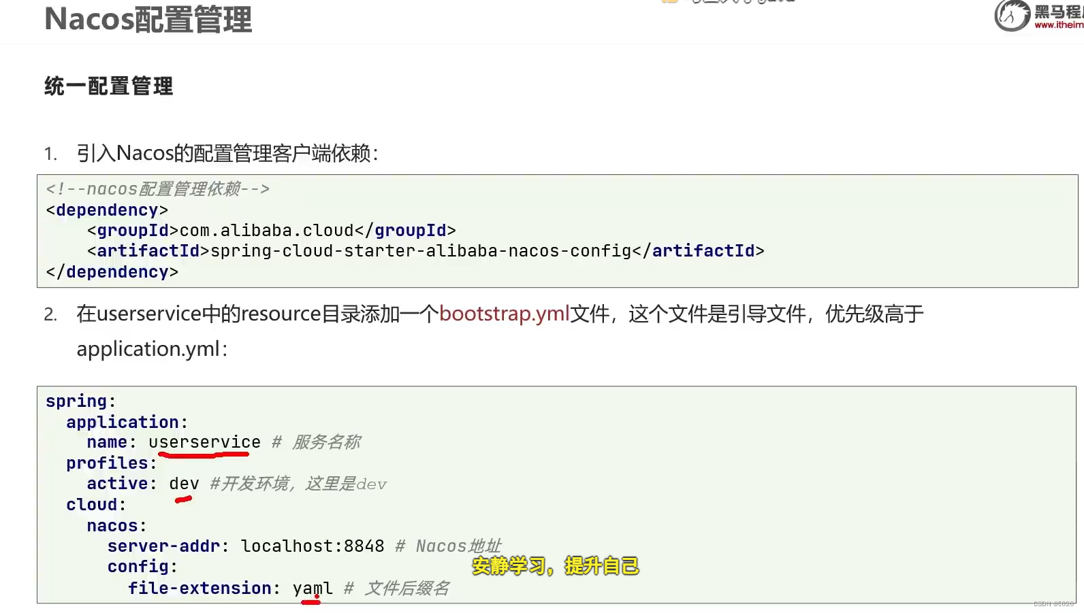Image resolution: width=1084 pixels, height=613 pixels.
Task: Click the artifactId spring-cloud-starter-alibaba-nacos-config line
Action: 426,251
